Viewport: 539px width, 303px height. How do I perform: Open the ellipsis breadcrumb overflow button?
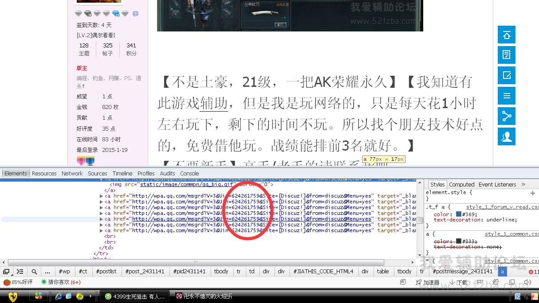(47, 272)
